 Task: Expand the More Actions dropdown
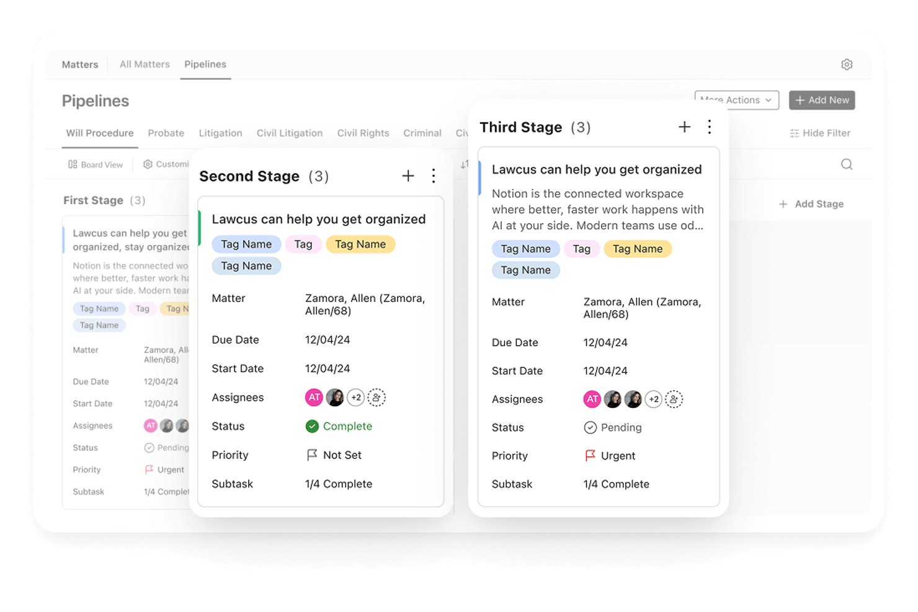pyautogui.click(x=737, y=100)
